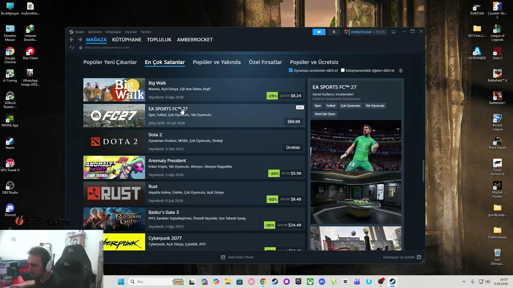513x288 pixels.
Task: Go forward with the Steam forward arrow
Action: [x=80, y=40]
